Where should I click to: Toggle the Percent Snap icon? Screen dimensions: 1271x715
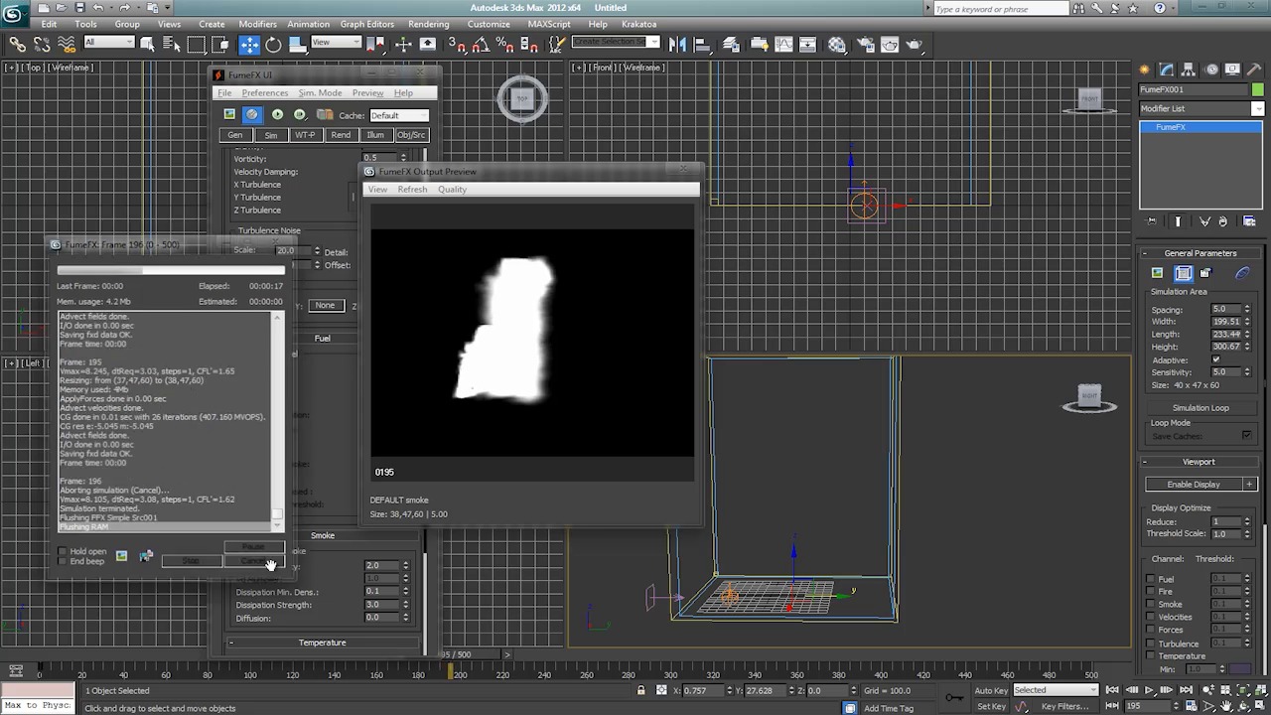(x=504, y=44)
